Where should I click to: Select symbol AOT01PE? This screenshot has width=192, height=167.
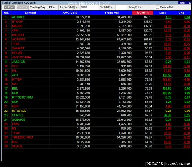19,40
